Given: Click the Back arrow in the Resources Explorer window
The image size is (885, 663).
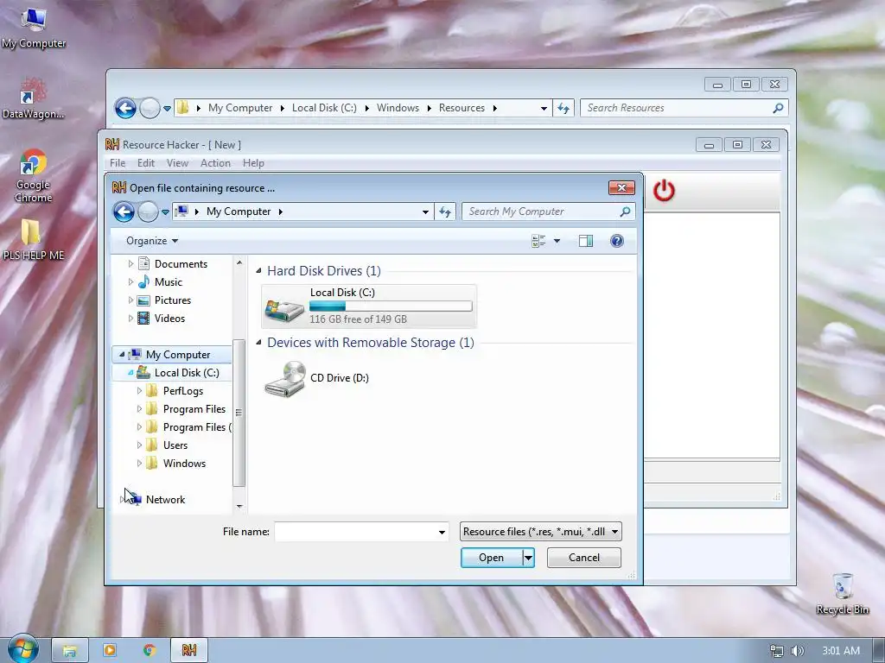Looking at the screenshot, I should [x=125, y=108].
